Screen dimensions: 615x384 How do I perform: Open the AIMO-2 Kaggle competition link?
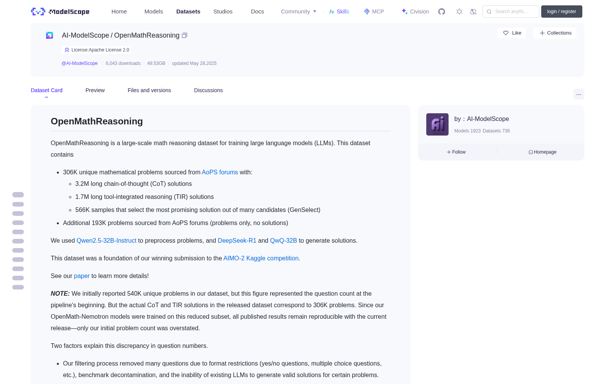click(x=261, y=258)
